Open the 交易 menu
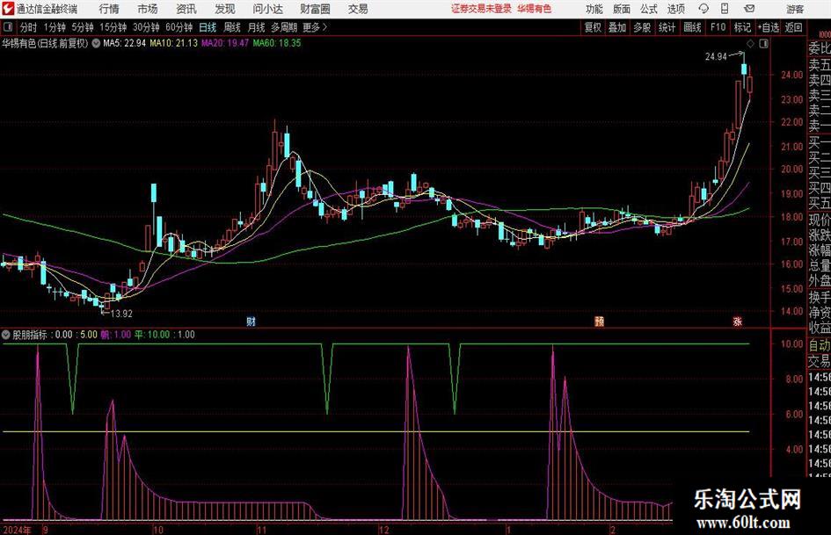This screenshot has height=535, width=831. (x=358, y=9)
